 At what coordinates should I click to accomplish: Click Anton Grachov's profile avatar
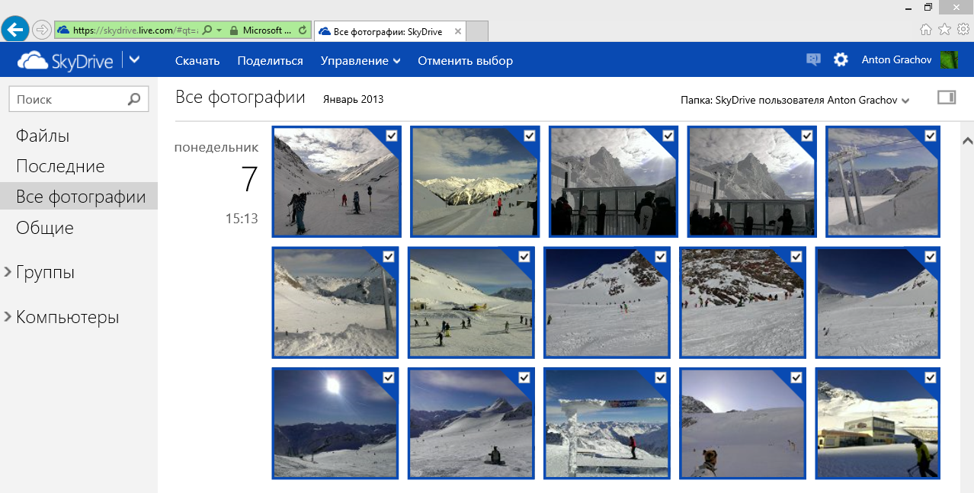949,60
